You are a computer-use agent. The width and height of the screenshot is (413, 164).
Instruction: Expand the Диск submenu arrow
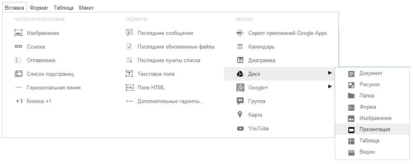coord(330,73)
